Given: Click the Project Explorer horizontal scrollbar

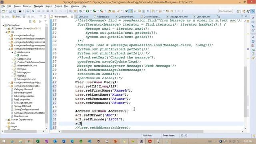Looking at the screenshot, I should click(20, 131).
